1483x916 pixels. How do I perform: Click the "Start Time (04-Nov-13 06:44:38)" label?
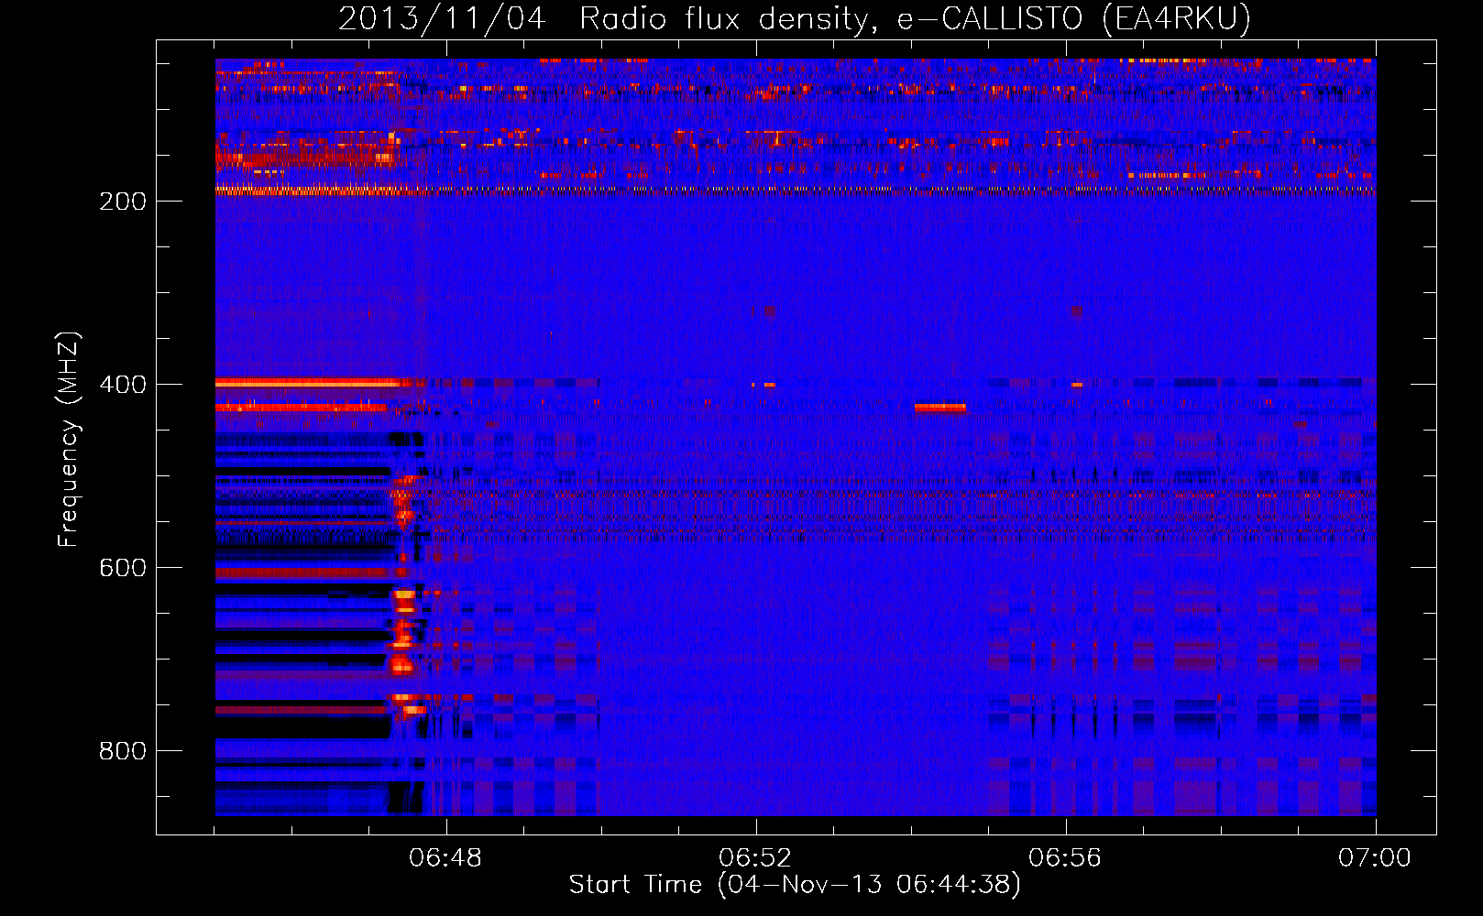pyautogui.click(x=795, y=885)
